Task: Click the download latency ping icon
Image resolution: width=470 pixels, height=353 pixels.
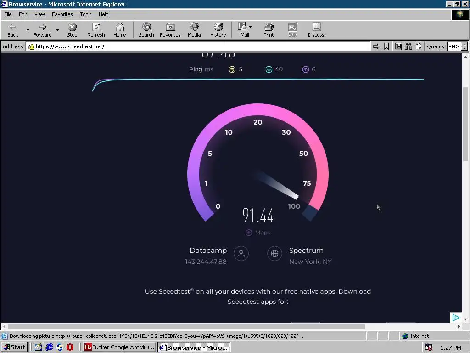Action: pyautogui.click(x=269, y=69)
